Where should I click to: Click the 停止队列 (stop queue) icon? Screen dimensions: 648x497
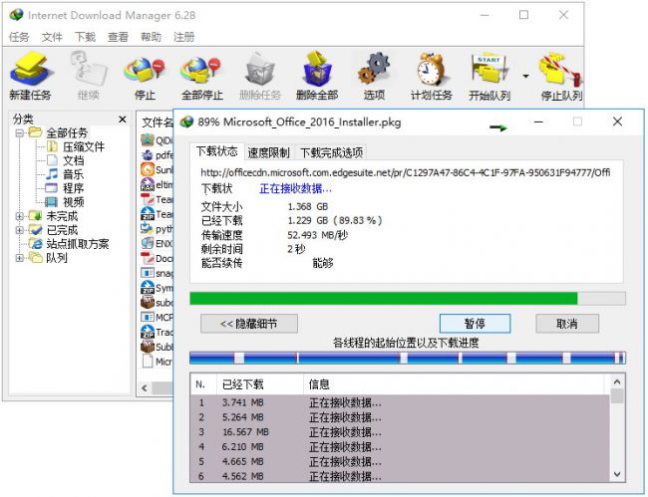point(560,74)
